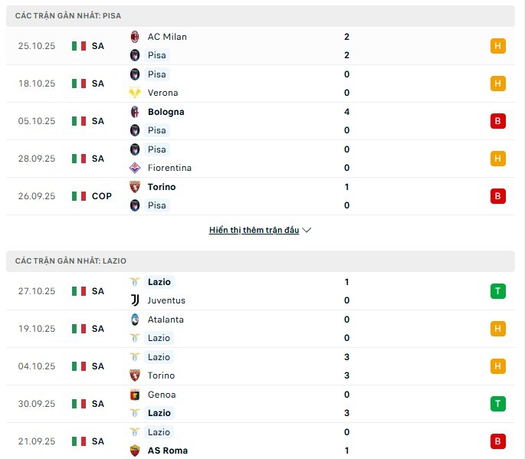Click the Italy flag beside the COP match
This screenshot has height=459, width=525.
coord(79,196)
